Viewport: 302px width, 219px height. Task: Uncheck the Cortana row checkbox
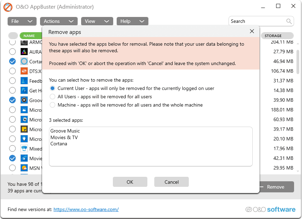click(x=12, y=61)
